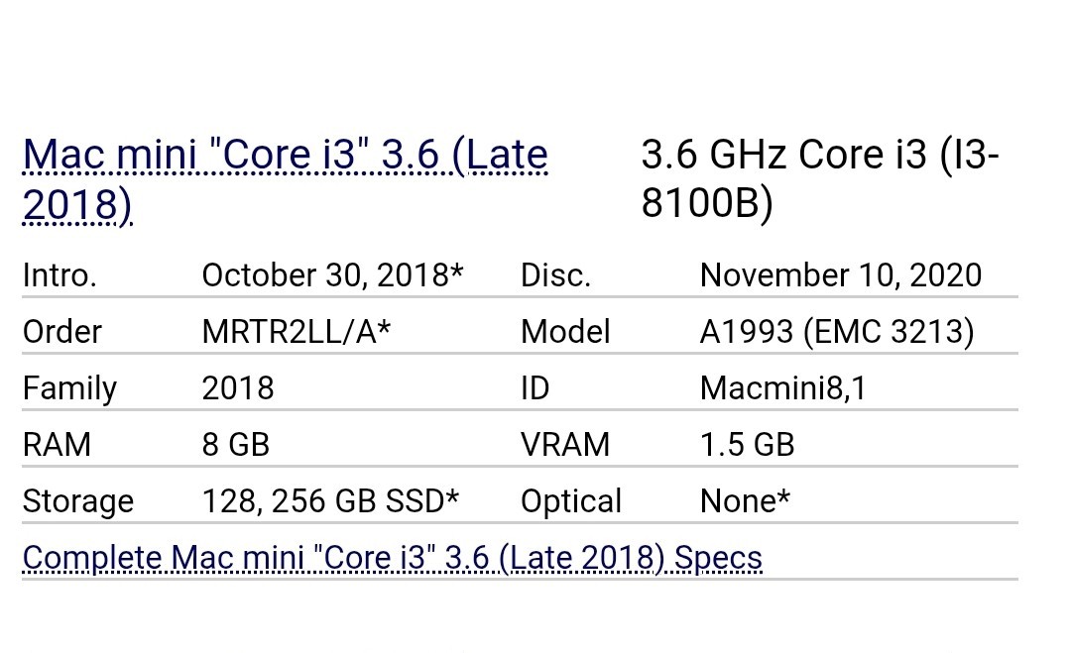
Task: Click the Disc. column label
Action: 555,275
